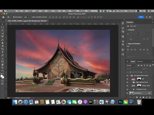
Task: Open the Edit Toolbar three-dots button
Action: [2, 71]
